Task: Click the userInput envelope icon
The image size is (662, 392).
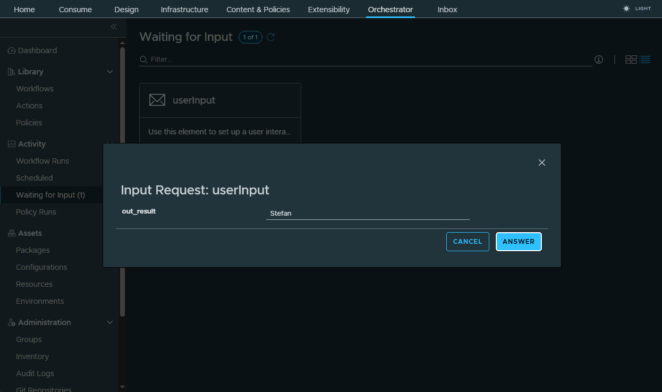Action: click(157, 100)
